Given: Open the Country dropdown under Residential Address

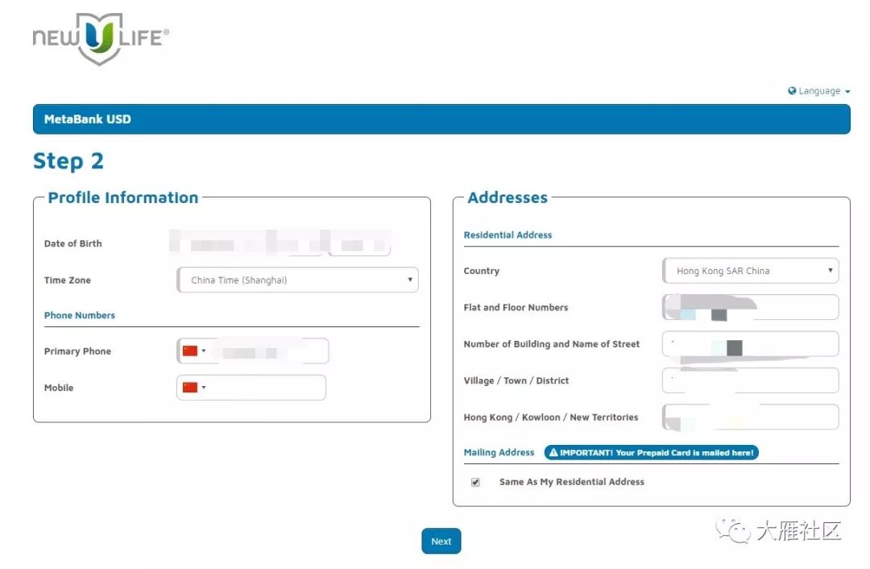Looking at the screenshot, I should (x=751, y=271).
